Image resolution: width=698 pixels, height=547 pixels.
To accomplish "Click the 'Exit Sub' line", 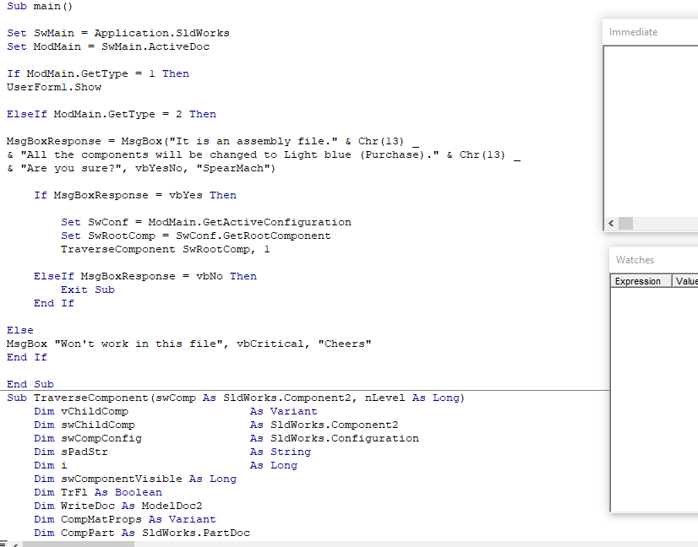I will 88,290.
